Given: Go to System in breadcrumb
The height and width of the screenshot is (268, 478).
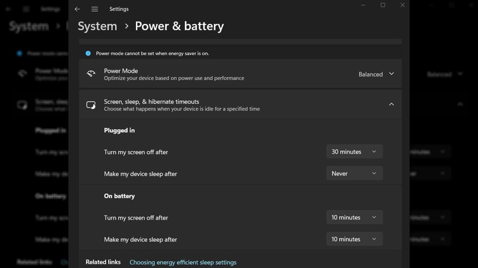Looking at the screenshot, I should click(97, 26).
